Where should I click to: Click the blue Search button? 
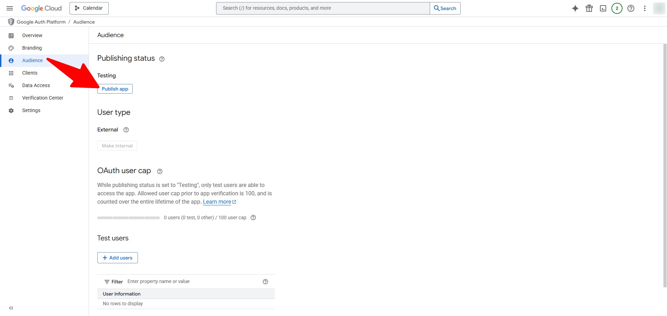coord(445,8)
